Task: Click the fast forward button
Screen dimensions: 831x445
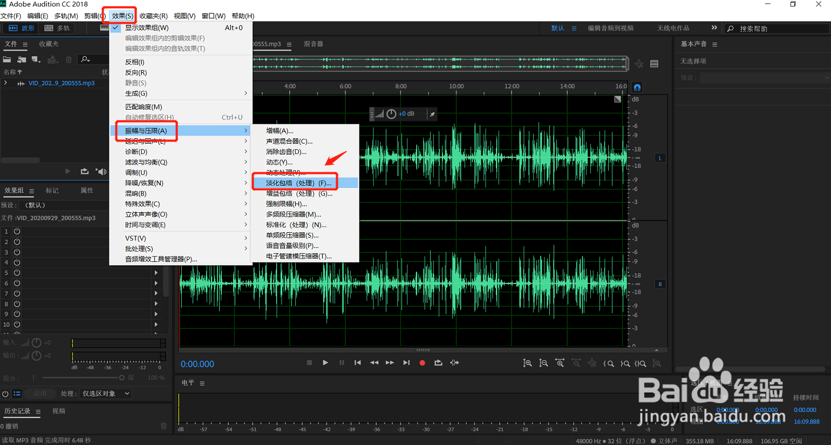Action: pyautogui.click(x=390, y=363)
